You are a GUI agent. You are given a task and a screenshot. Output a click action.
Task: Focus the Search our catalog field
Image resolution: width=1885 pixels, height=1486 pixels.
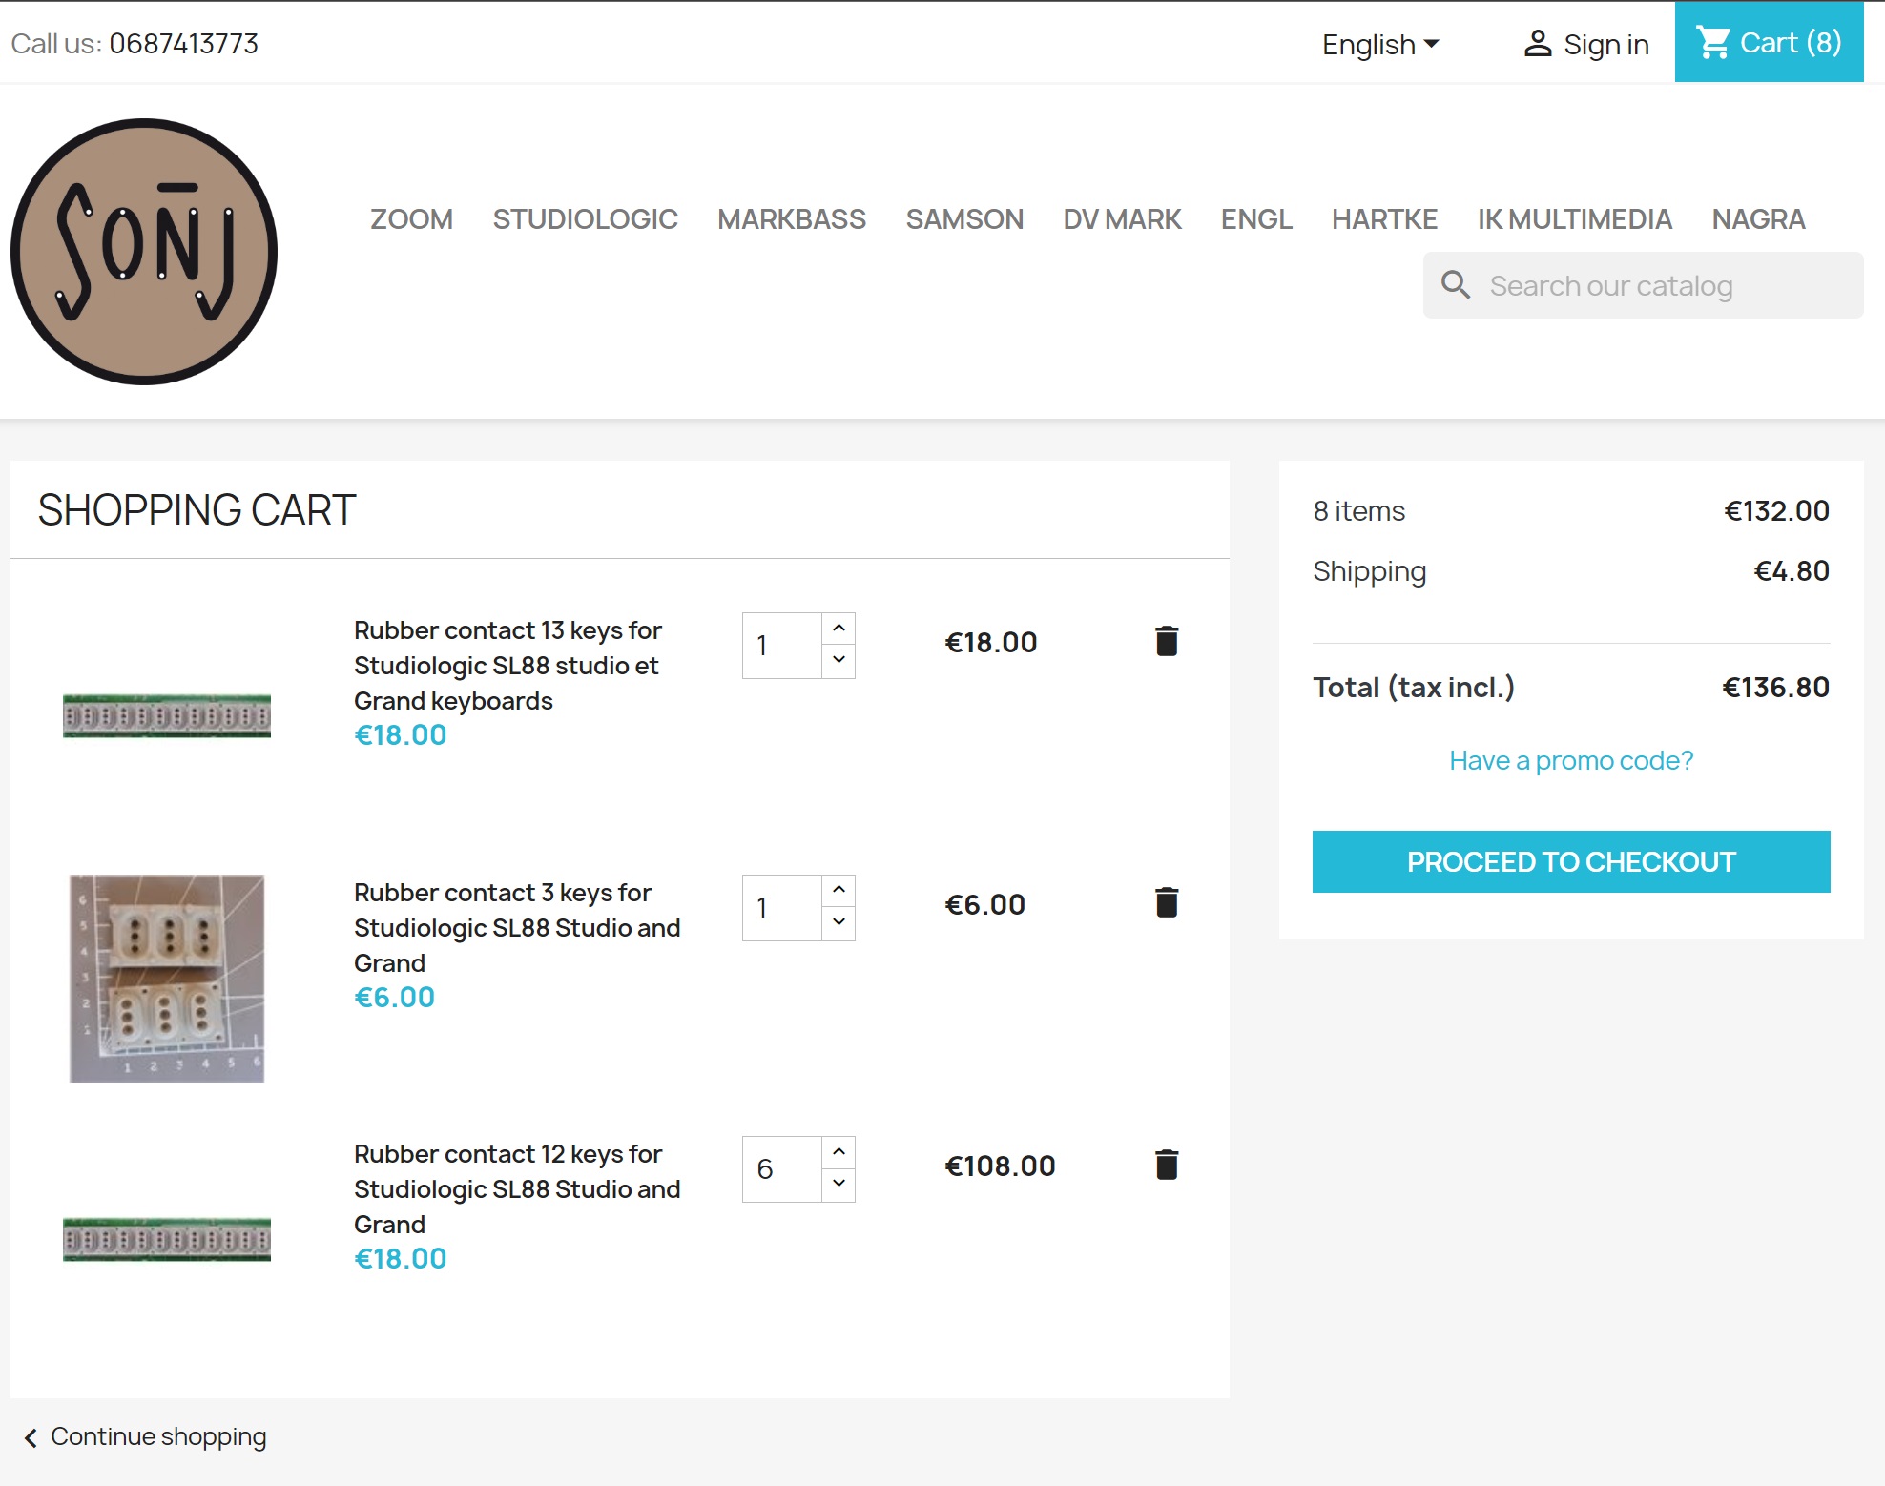point(1660,286)
